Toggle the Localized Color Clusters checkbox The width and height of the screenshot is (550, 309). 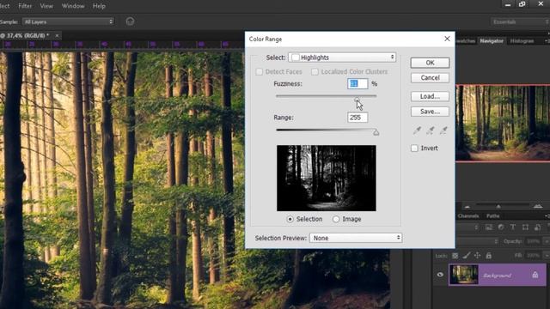pos(315,72)
